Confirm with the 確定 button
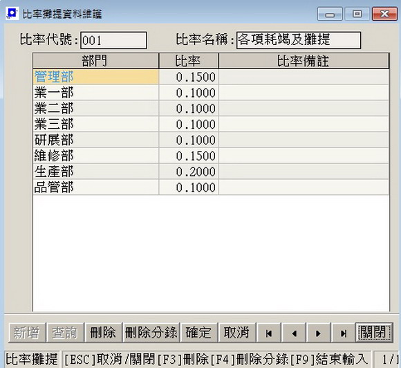 coord(198,333)
